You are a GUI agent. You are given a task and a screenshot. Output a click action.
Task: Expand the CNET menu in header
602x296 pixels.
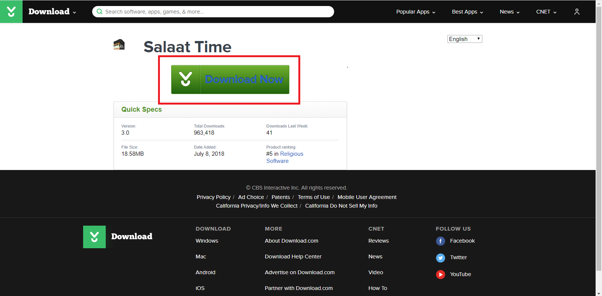tap(546, 12)
